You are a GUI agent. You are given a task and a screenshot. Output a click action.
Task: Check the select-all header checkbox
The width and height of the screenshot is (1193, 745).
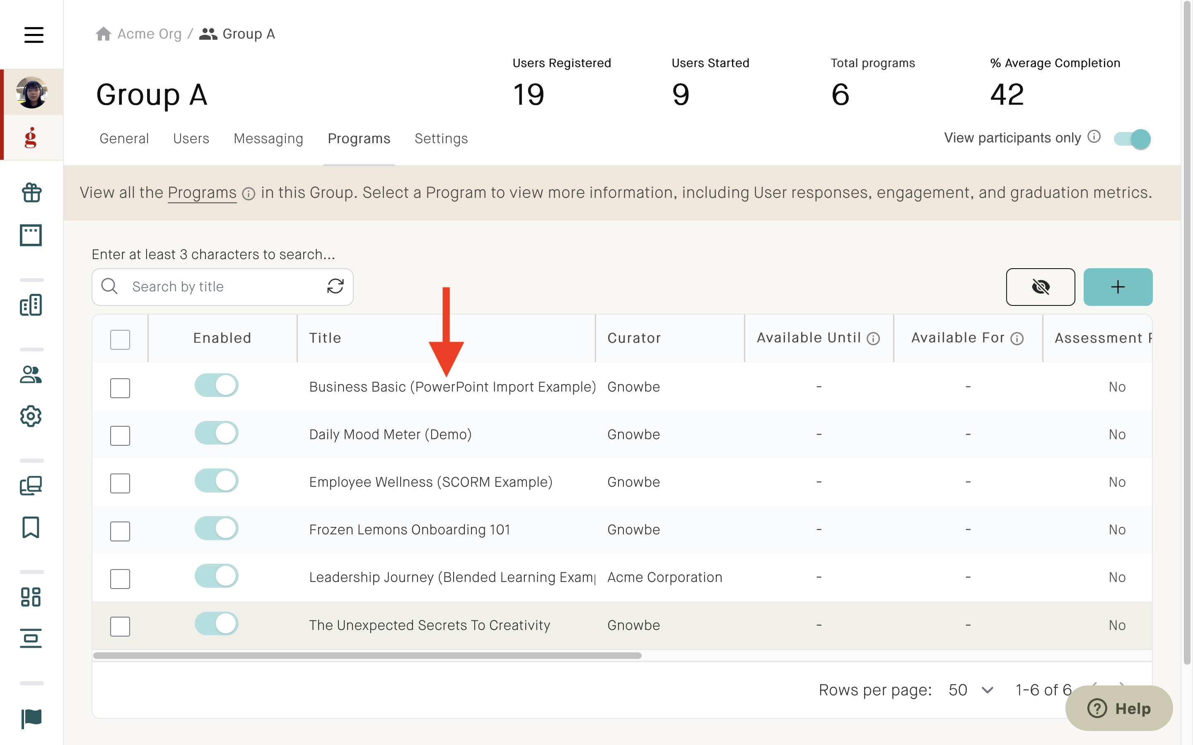coord(120,339)
